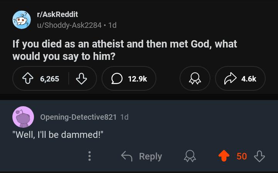This screenshot has height=173, width=278.
Task: Give an award to the post
Action: click(x=195, y=79)
